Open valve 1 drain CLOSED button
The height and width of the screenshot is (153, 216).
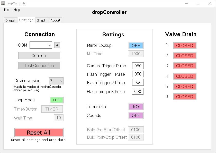point(185,46)
